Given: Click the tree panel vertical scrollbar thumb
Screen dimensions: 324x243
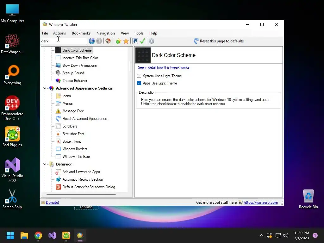Looking at the screenshot, I should pos(130,66).
